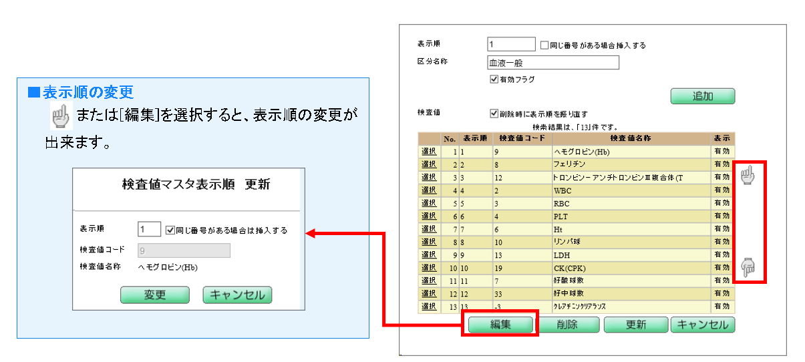Viewport: 805px width, 362px height.
Task: Focus the 表示順 field in update dialog
Action: click(149, 230)
